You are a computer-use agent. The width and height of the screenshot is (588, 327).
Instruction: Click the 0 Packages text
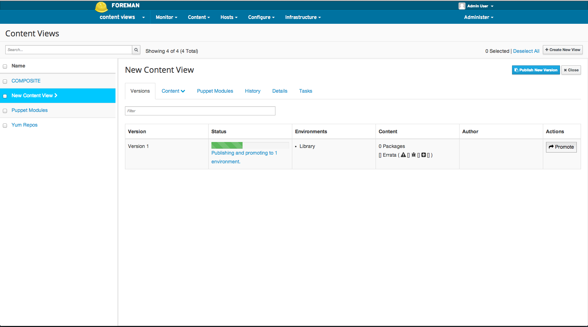[392, 146]
